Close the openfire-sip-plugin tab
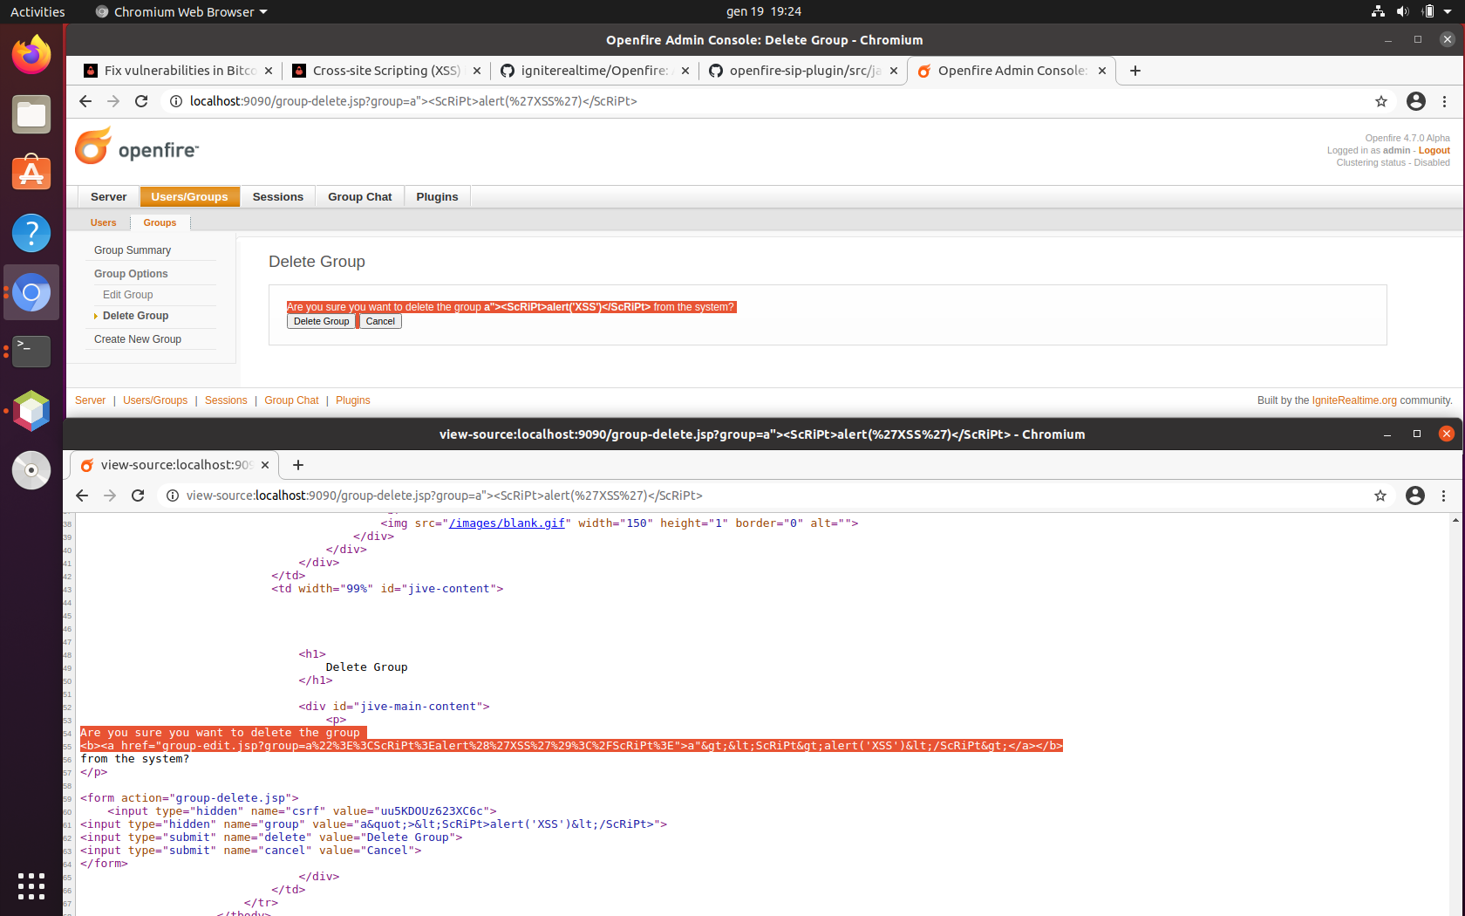This screenshot has height=916, width=1465. (x=894, y=71)
